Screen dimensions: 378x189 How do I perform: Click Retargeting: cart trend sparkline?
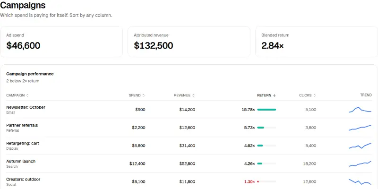click(x=360, y=146)
